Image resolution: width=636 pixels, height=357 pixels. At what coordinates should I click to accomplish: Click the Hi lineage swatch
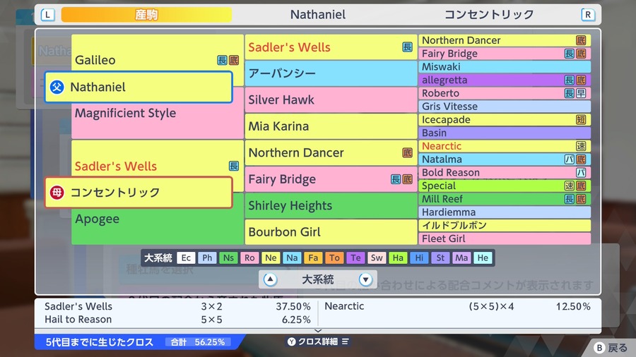(x=419, y=258)
